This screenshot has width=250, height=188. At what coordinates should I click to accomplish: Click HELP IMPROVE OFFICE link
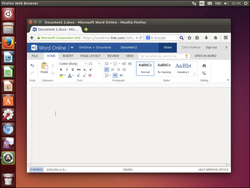click(213, 170)
